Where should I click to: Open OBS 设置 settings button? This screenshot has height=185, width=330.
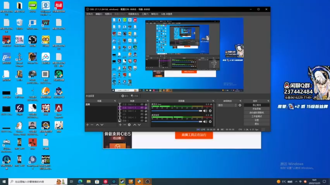pyautogui.click(x=257, y=120)
